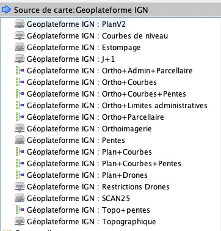Select Géoplateforme IGN : J+1 entry
Image resolution: width=221 pixels, height=231 pixels.
point(71,59)
